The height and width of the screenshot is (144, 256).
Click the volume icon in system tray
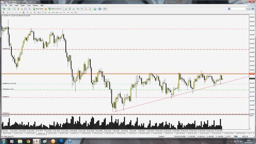pyautogui.click(x=241, y=141)
